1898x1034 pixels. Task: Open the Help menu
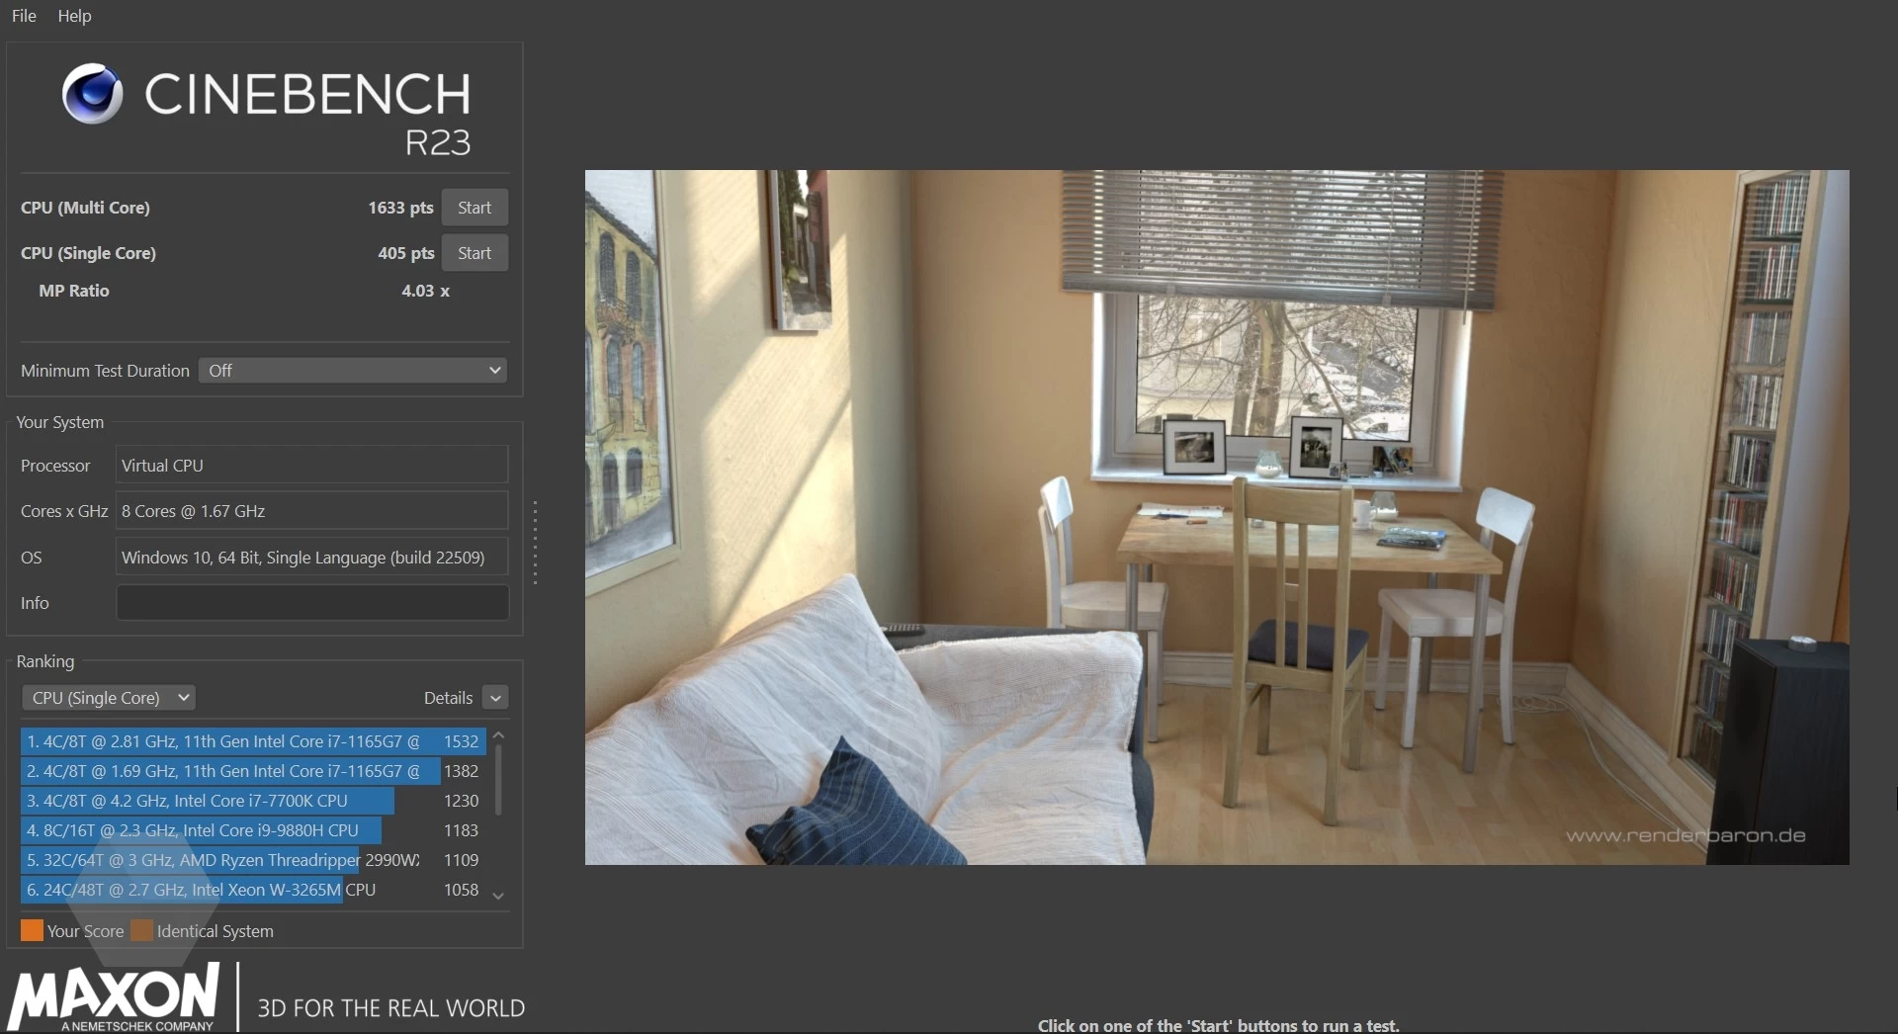click(74, 16)
